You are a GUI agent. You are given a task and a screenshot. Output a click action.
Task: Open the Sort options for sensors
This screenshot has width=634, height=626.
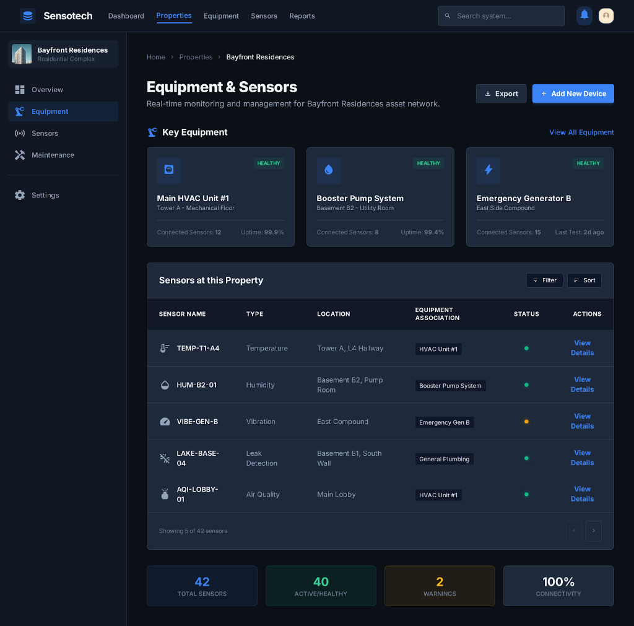coord(584,280)
